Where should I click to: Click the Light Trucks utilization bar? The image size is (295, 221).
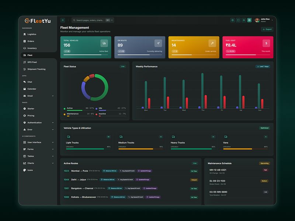coord(88,149)
